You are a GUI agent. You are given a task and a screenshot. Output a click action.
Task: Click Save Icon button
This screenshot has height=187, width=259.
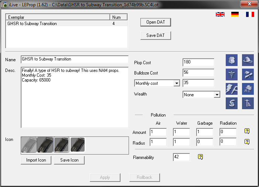69,160
